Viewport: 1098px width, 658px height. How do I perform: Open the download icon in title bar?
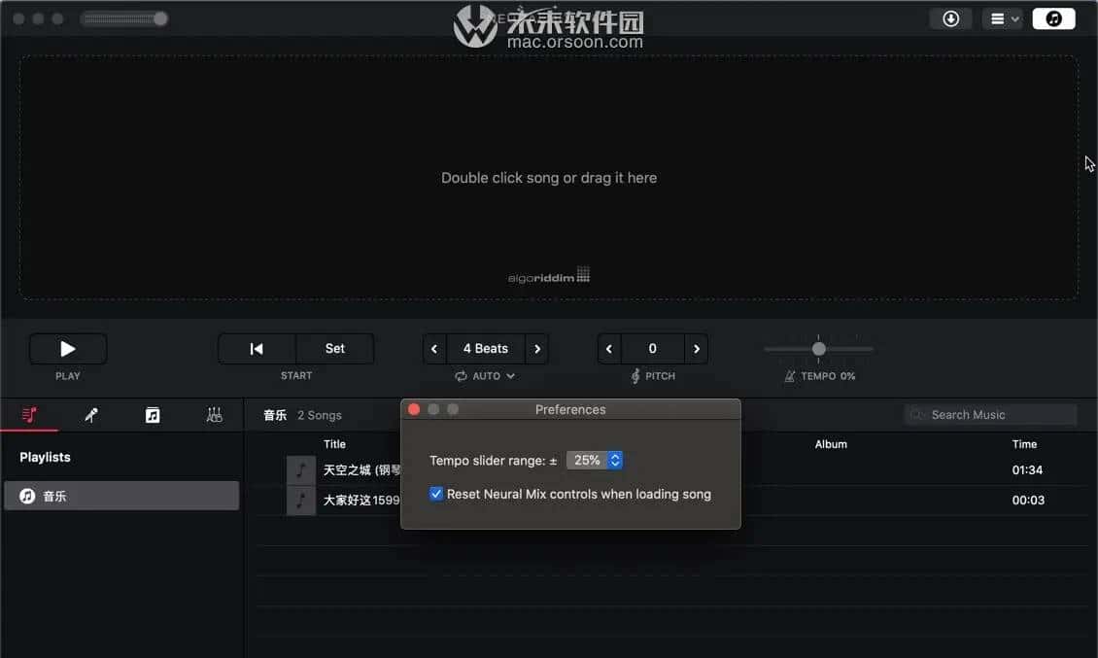(x=949, y=18)
